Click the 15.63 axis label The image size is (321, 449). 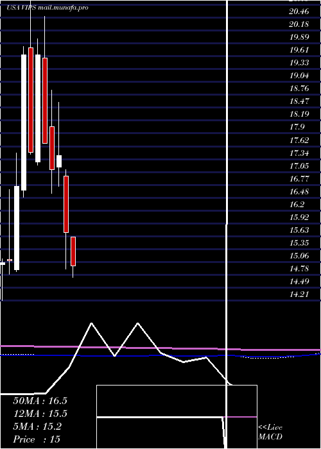pyautogui.click(x=299, y=230)
